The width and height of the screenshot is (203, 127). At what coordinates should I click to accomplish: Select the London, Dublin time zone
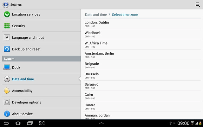(142, 24)
